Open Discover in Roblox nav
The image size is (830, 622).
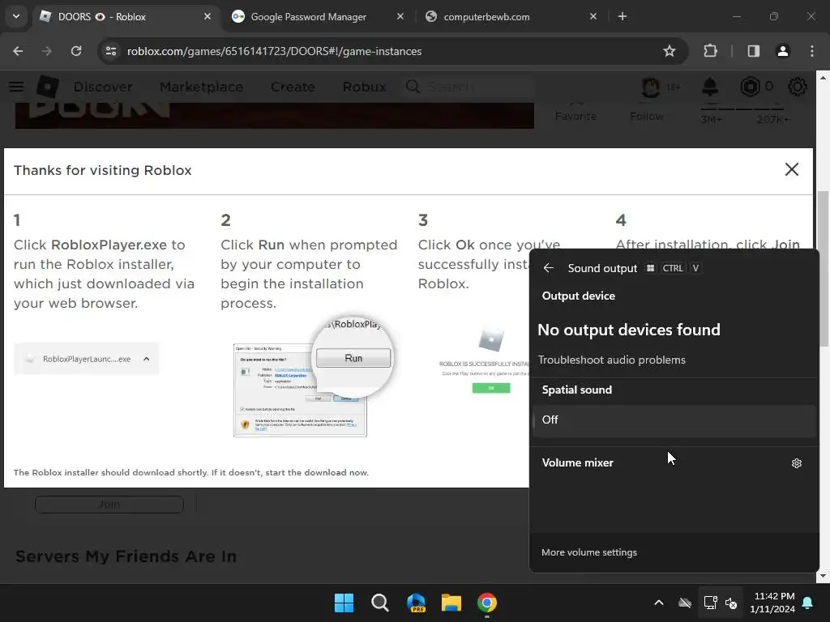[103, 87]
